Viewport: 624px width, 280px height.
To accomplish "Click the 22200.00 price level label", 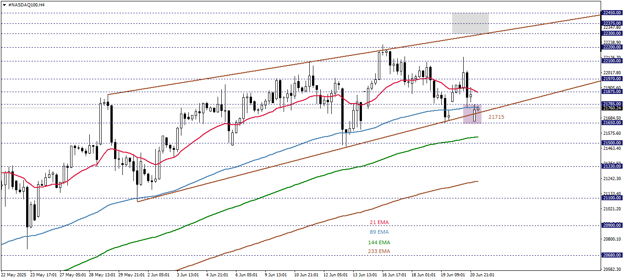I will 612,47.
